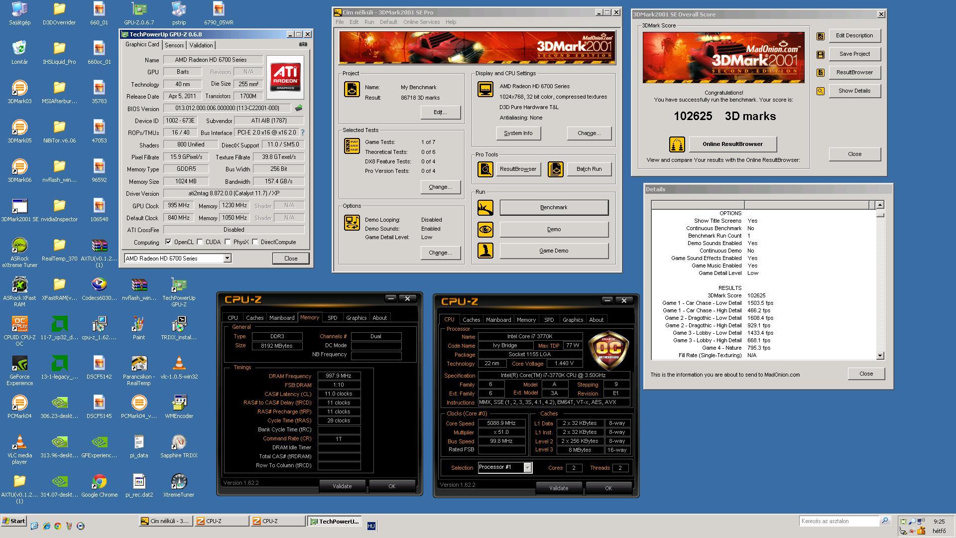Open Sapphire TRIXX desktop shortcut
The height and width of the screenshot is (538, 956).
(179, 446)
